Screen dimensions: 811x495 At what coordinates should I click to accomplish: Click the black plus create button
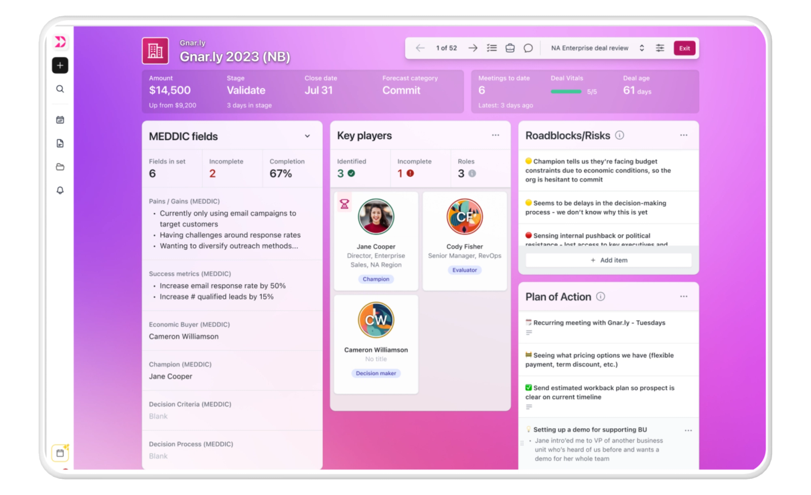point(60,65)
